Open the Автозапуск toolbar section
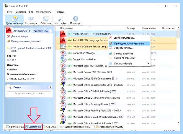 click(x=31, y=20)
